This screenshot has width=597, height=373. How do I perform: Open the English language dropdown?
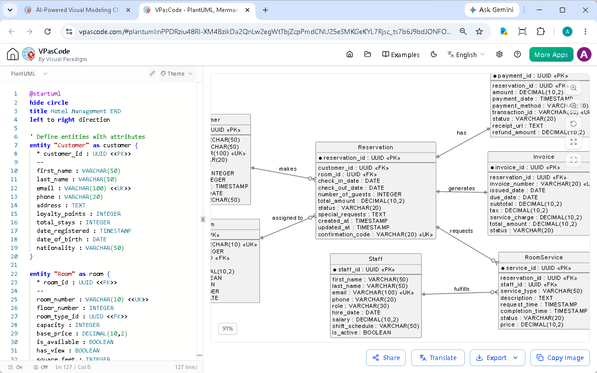[x=466, y=55]
